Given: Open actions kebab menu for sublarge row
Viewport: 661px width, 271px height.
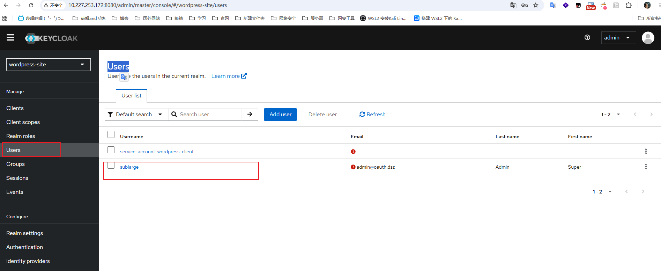Looking at the screenshot, I should 646,167.
